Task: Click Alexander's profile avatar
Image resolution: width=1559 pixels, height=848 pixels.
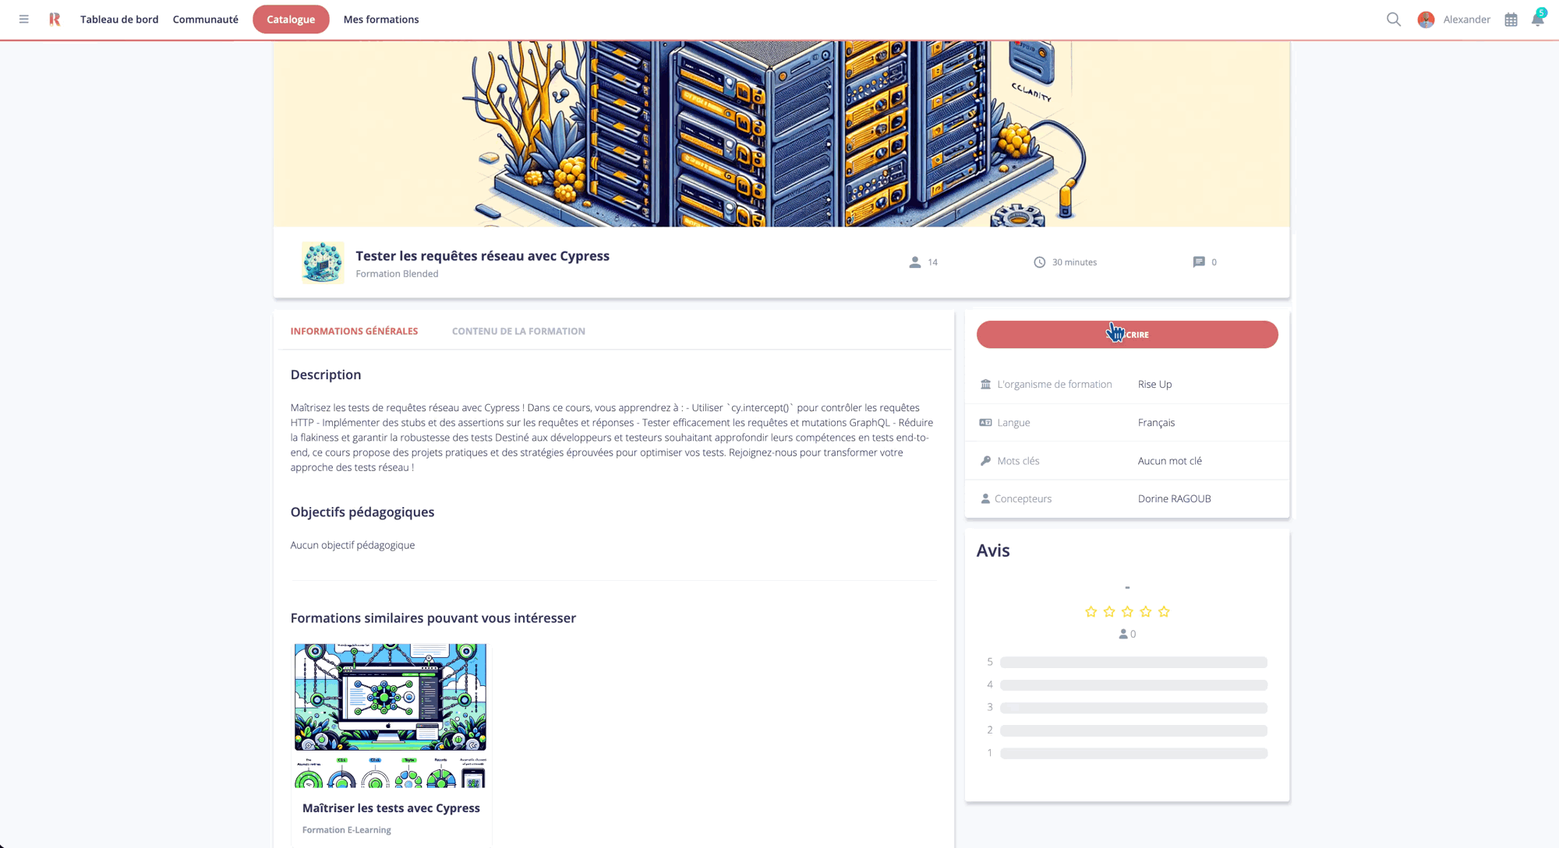Action: [1426, 19]
